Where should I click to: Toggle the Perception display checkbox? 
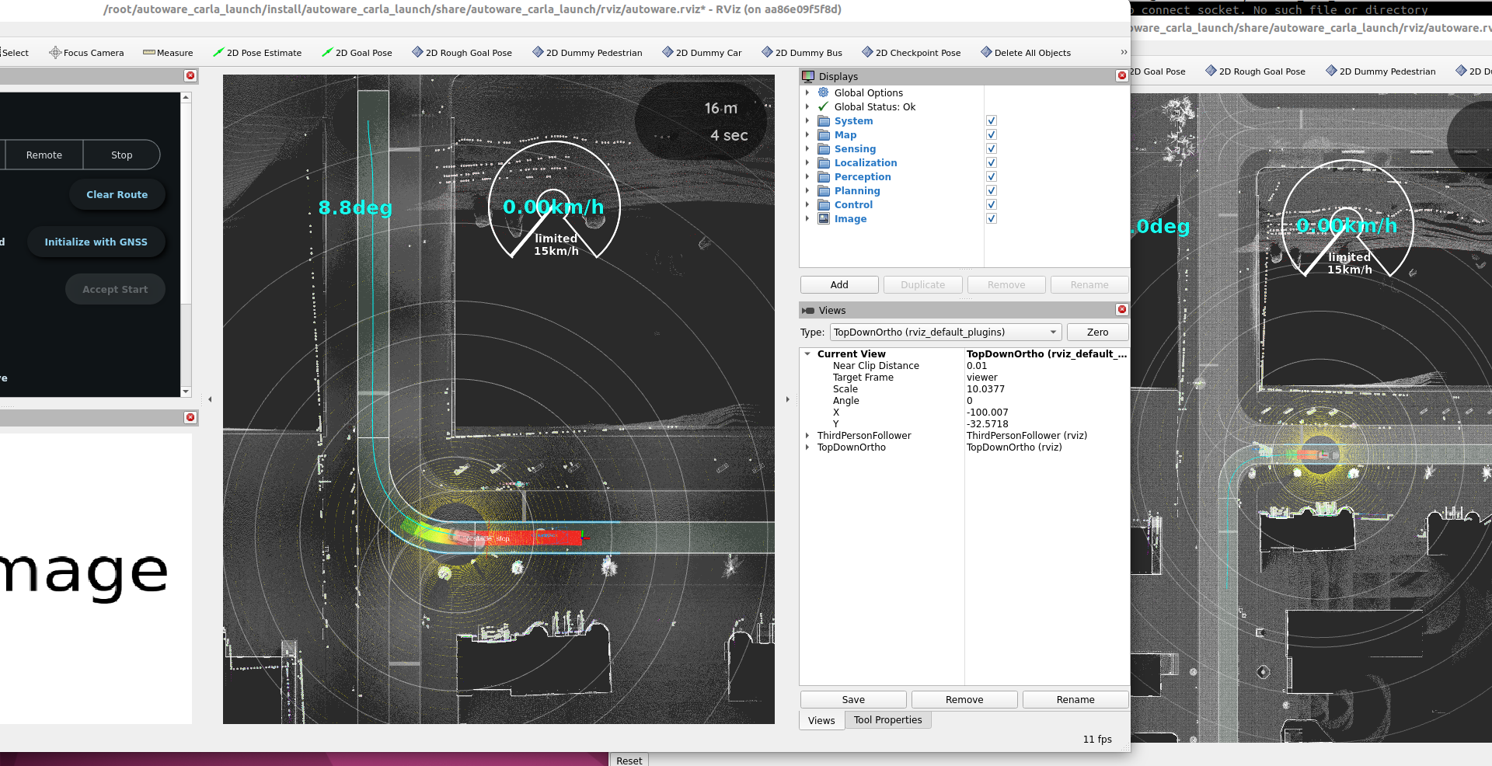[992, 176]
